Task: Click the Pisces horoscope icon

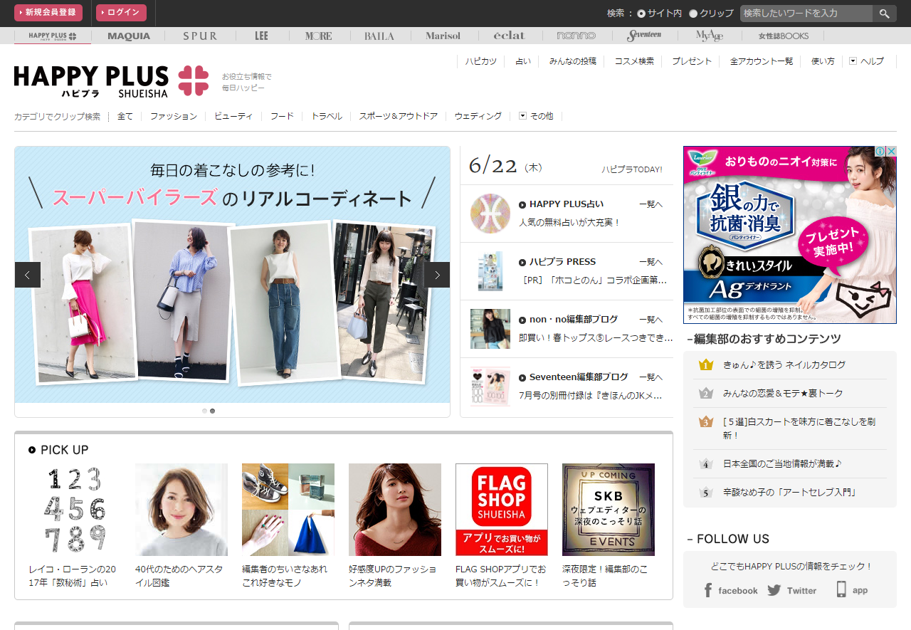Action: click(490, 214)
